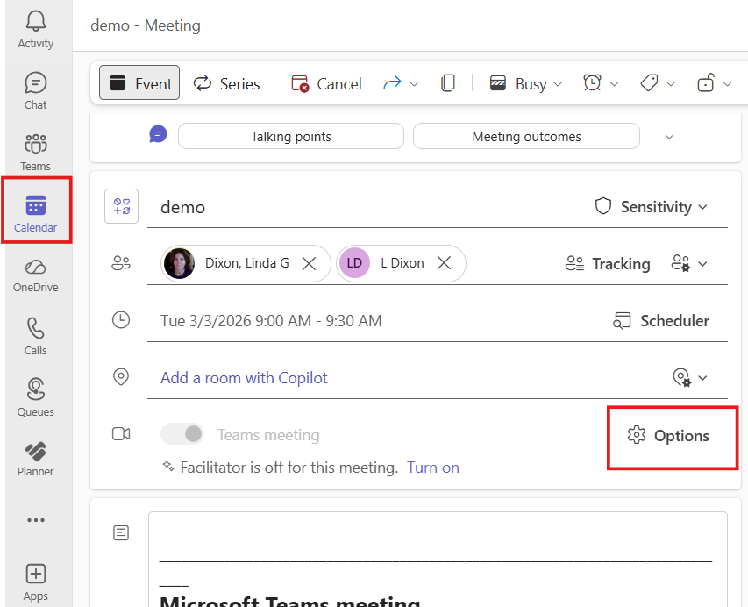Click the copy meeting icon in toolbar
Screen dimensions: 748x607
pos(448,83)
